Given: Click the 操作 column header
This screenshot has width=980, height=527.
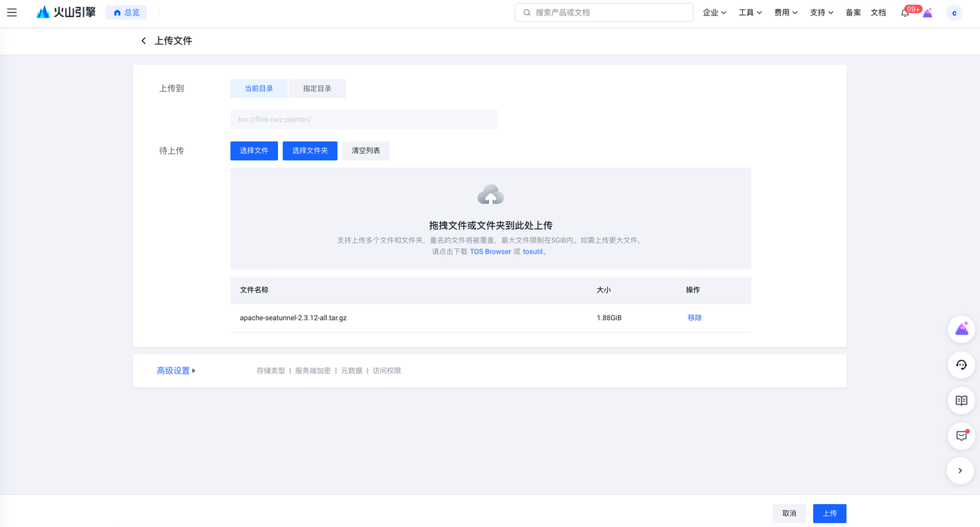Looking at the screenshot, I should [693, 290].
